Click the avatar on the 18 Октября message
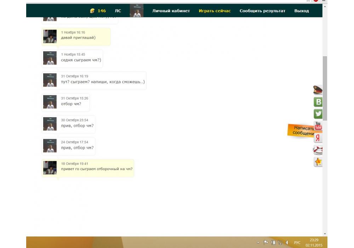Viewport: 354px width, 248px height. click(x=50, y=168)
